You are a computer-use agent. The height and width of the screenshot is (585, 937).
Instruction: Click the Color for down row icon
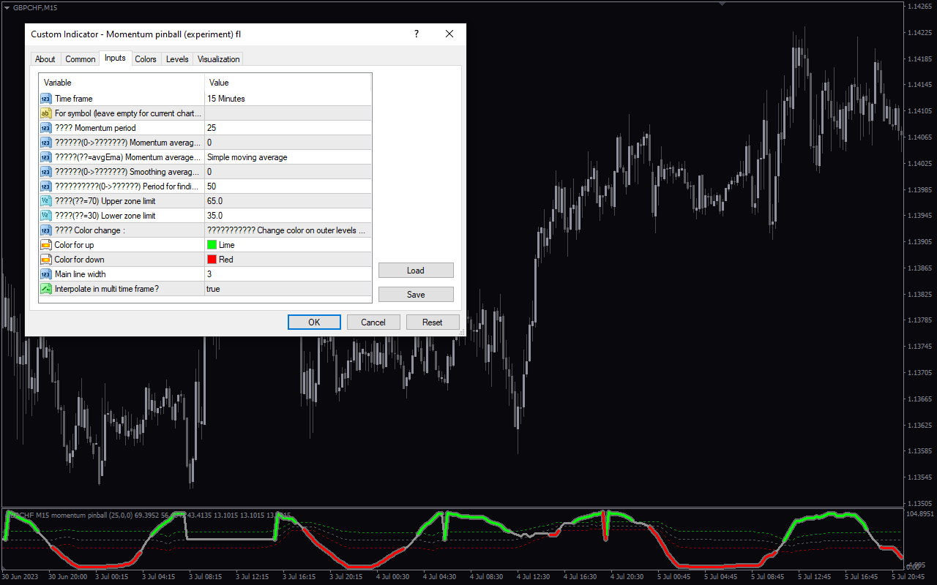tap(46, 260)
